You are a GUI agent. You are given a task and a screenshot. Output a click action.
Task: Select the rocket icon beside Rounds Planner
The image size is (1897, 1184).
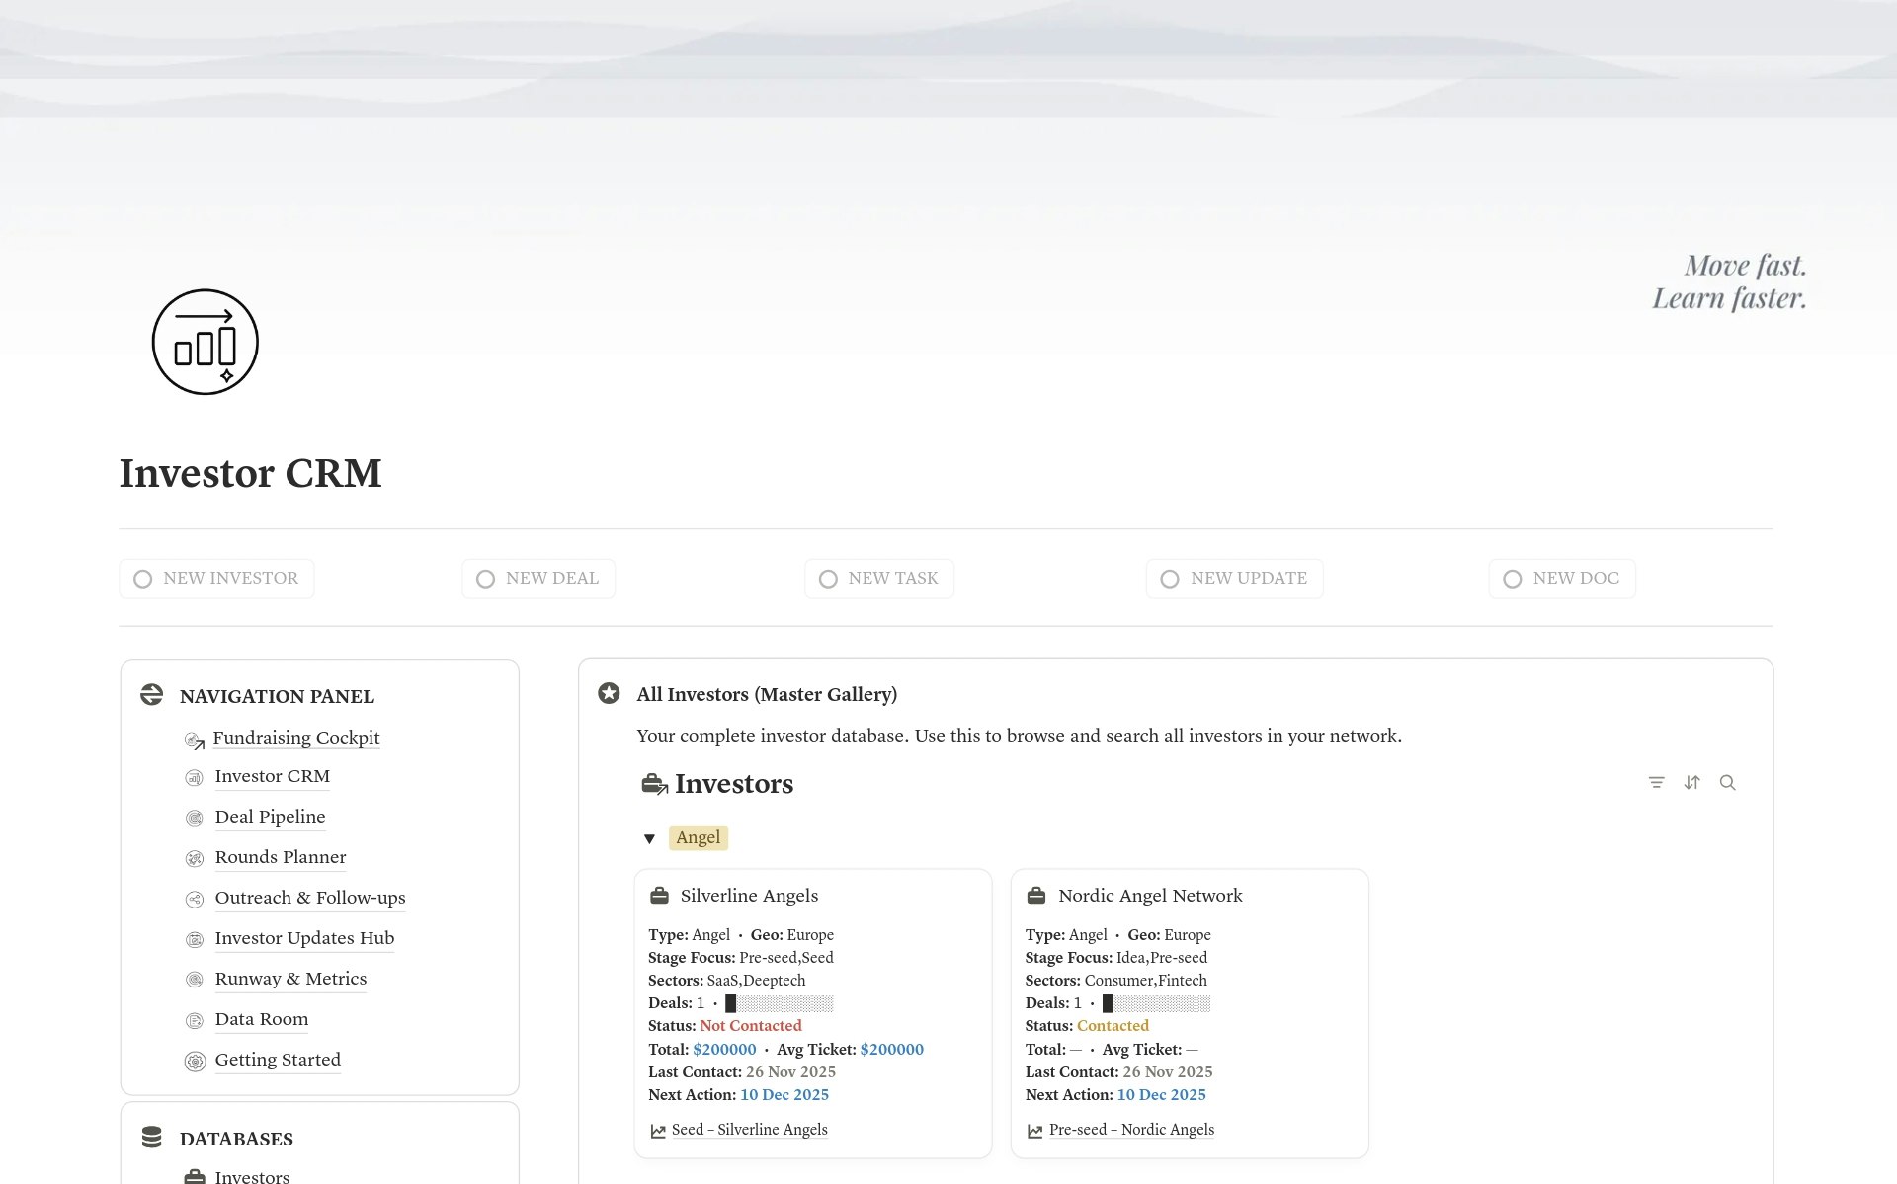194,858
